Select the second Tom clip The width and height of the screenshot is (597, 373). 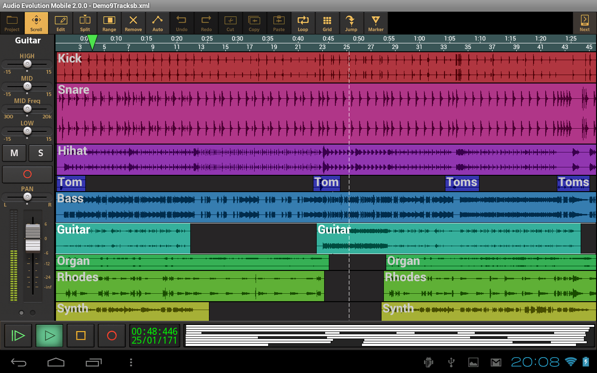coord(326,183)
